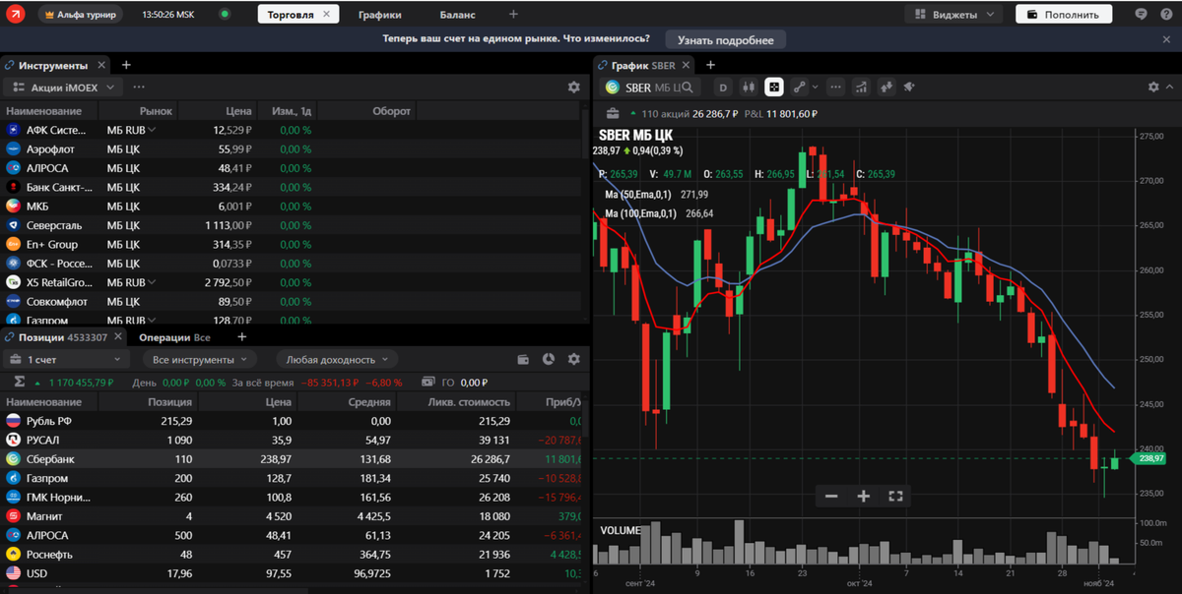Click the sigma total summary icon
Image resolution: width=1182 pixels, height=594 pixels.
point(19,382)
